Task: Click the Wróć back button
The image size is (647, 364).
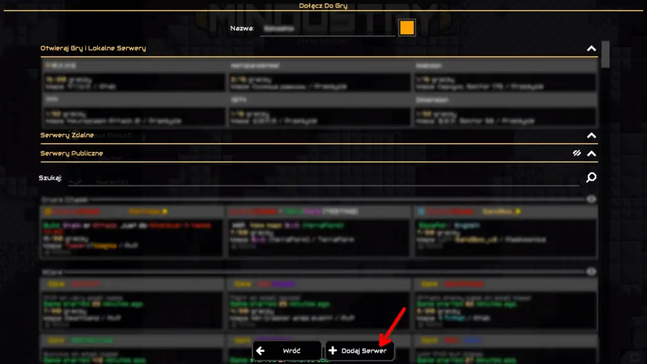Action: pos(287,351)
